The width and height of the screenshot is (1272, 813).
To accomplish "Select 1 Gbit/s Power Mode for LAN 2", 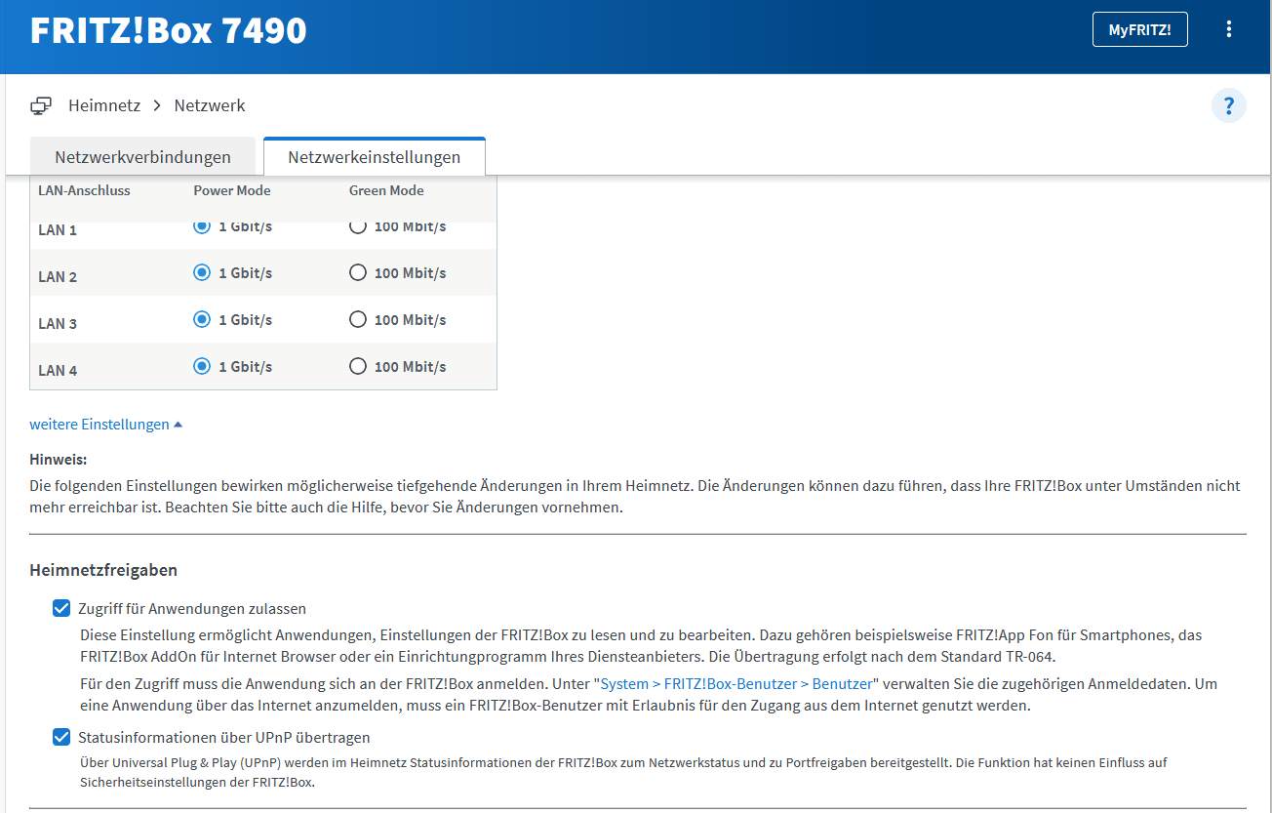I will coord(202,272).
